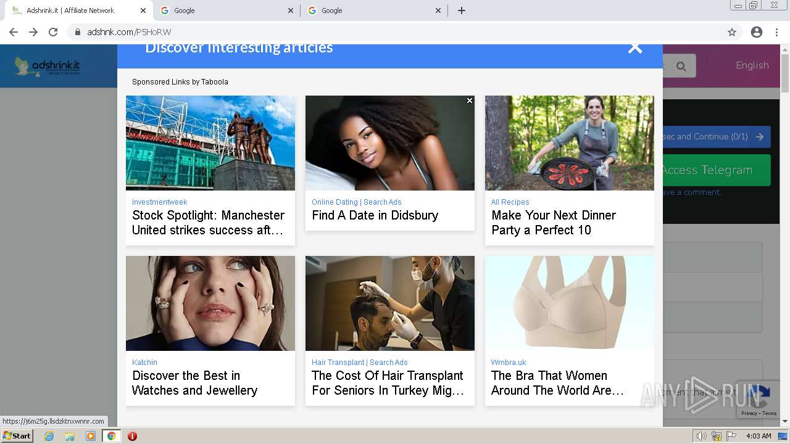The width and height of the screenshot is (790, 444).
Task: Click the volume speaker tray icon
Action: tap(702, 436)
